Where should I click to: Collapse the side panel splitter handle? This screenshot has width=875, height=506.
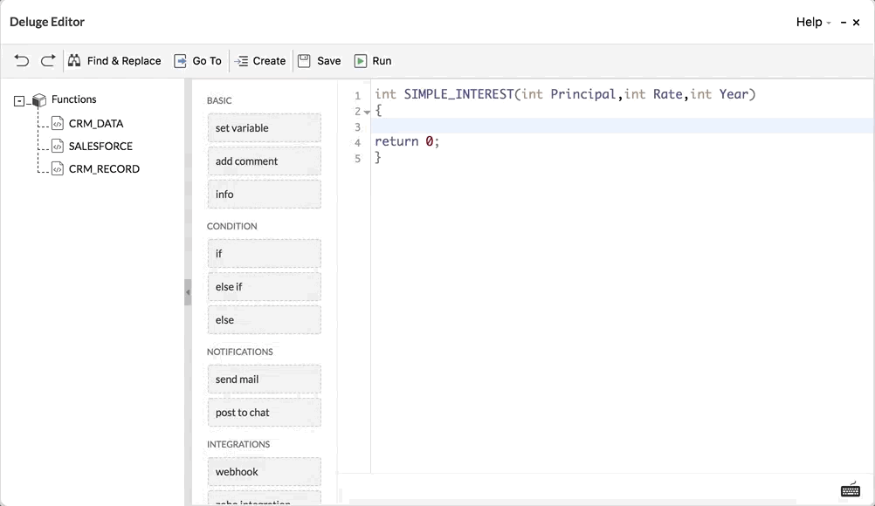[x=188, y=292]
